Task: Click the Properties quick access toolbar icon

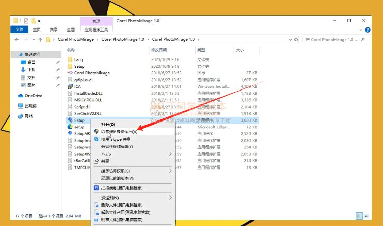Action: point(26,21)
